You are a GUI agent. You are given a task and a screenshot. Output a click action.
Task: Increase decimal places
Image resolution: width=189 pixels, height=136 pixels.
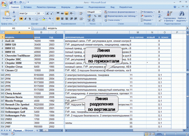pyautogui.click(x=89, y=20)
